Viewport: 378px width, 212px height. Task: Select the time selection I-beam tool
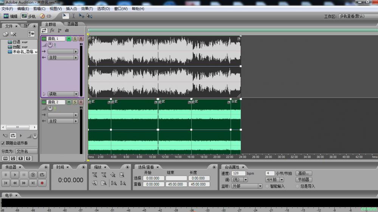(73, 16)
